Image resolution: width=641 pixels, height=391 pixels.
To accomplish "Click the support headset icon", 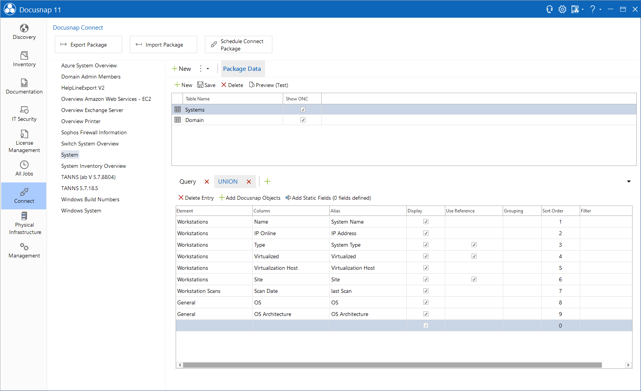I will [549, 9].
